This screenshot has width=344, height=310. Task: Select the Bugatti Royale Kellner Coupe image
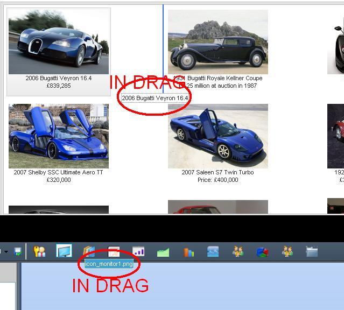217,42
